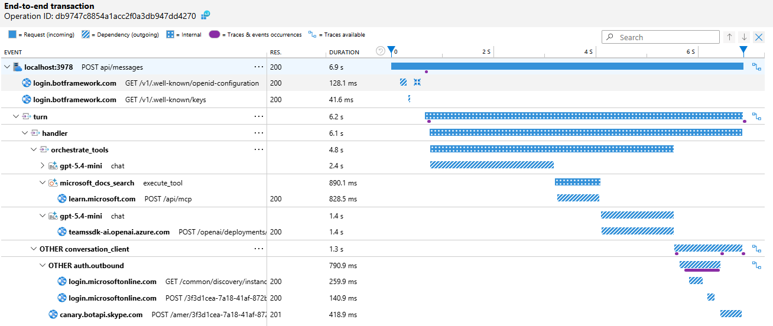
Task: Go to previous search result arrow
Action: pyautogui.click(x=730, y=37)
